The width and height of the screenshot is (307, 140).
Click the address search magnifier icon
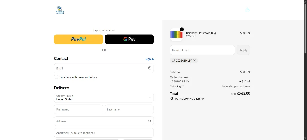150,121
